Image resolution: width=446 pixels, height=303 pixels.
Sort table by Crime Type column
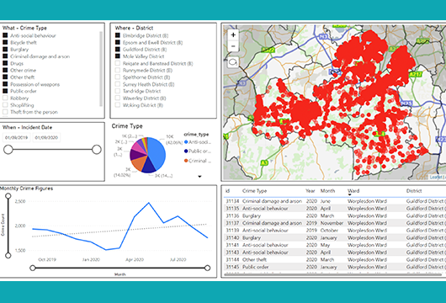[254, 191]
